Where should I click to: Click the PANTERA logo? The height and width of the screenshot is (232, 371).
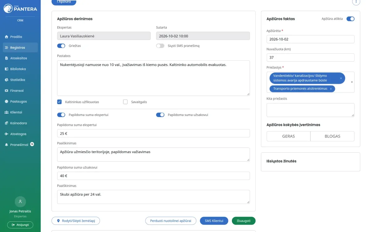coord(20,9)
